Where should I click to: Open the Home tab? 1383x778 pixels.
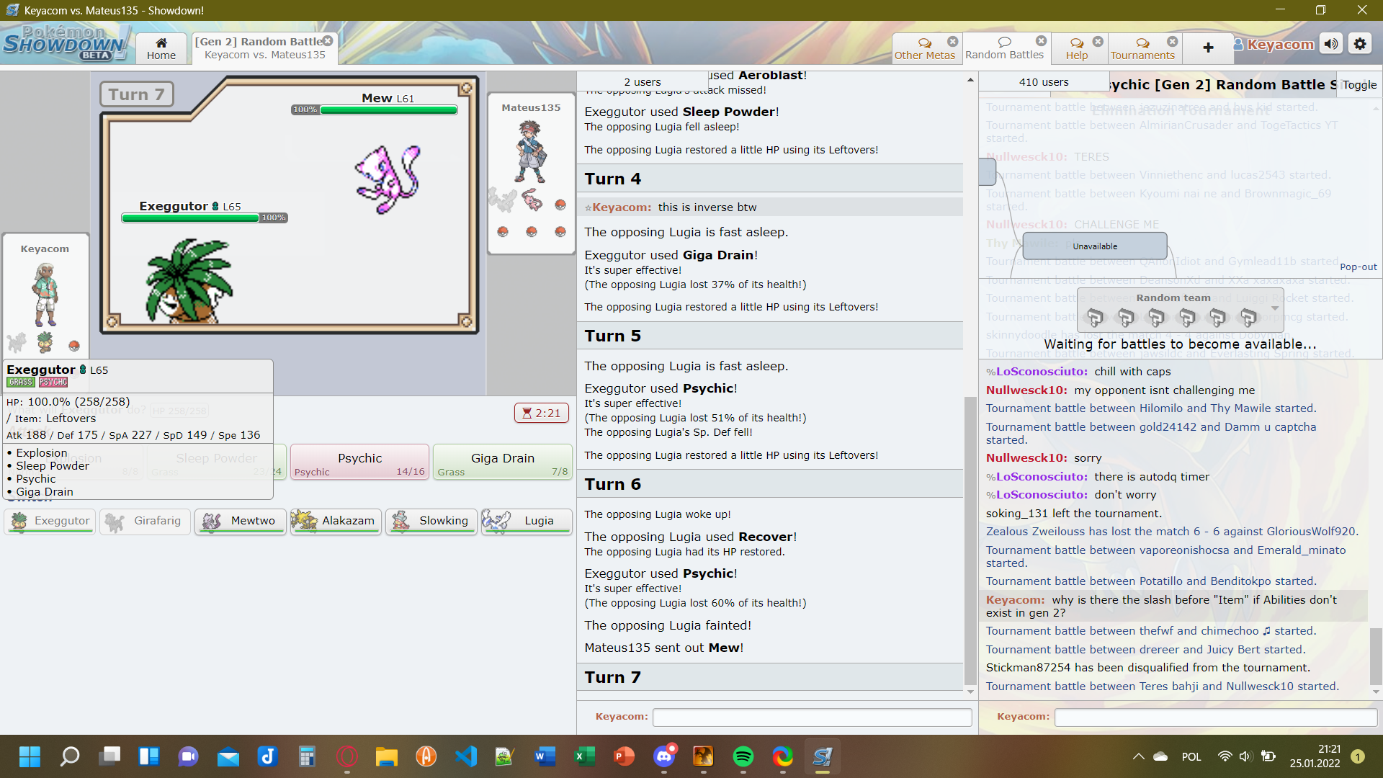click(x=161, y=48)
